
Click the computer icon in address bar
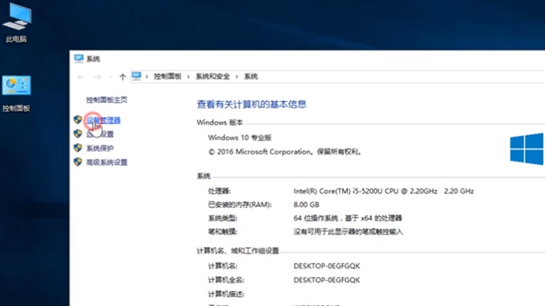click(137, 76)
